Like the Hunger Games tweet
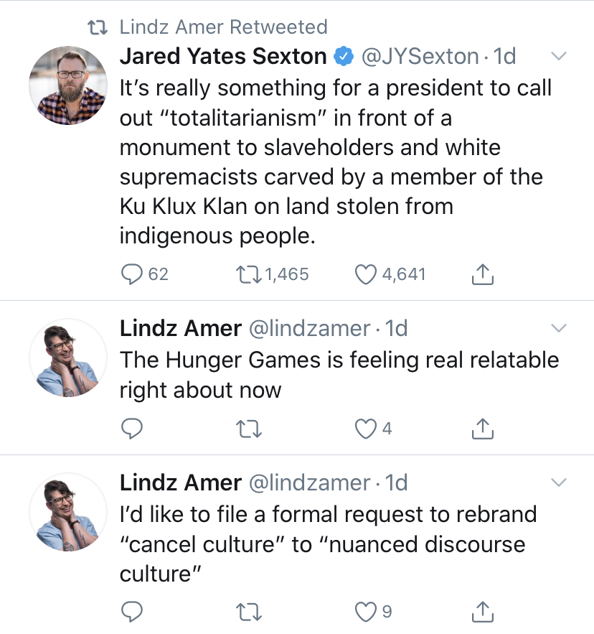 coord(366,429)
